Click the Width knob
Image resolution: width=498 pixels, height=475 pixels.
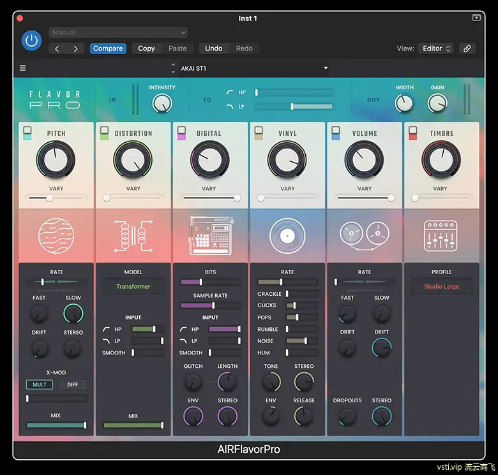tap(404, 103)
